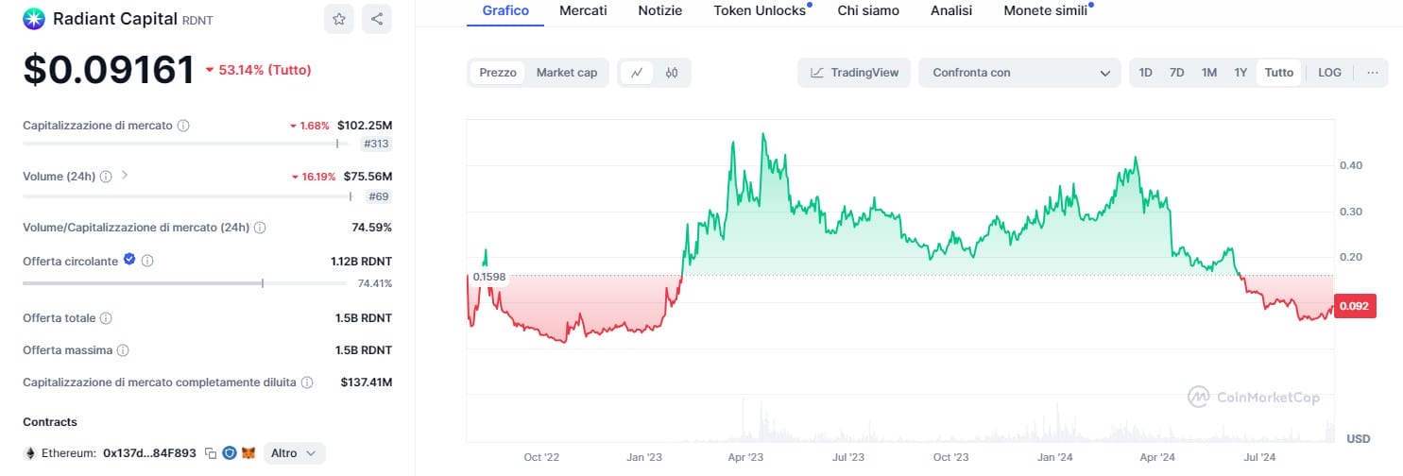Go to the Token Unlocks tab

[x=760, y=10]
